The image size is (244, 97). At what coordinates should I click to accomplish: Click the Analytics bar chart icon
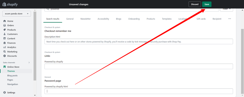[x=5, y=47]
